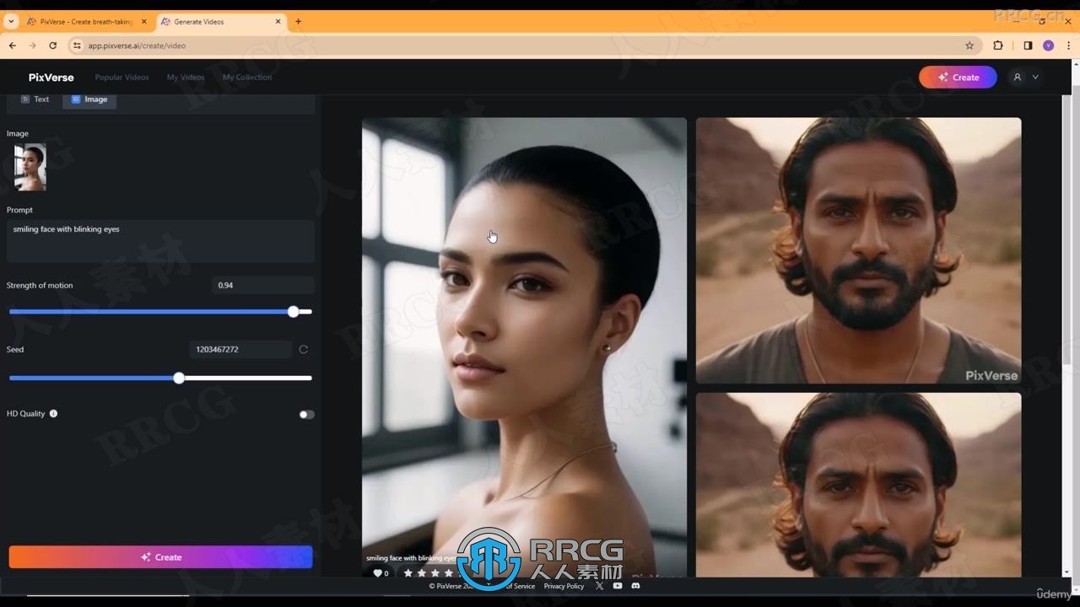Click the browser address bar URL

pyautogui.click(x=137, y=46)
